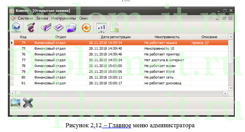The image size is (245, 132).
Task: Click the horizontal scrollbar right arrow
Action: [225, 93]
